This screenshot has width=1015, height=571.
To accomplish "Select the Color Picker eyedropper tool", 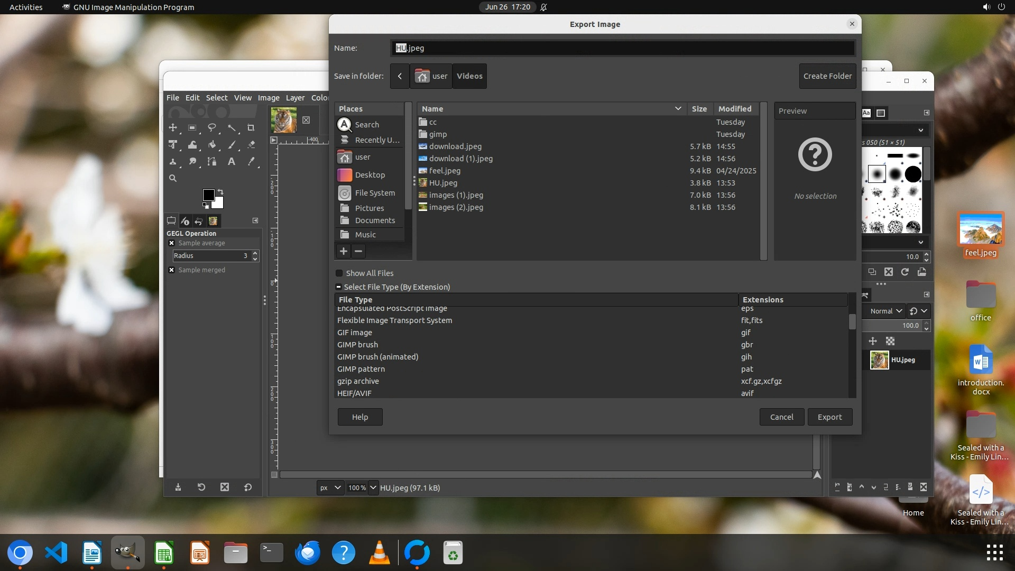I will (x=251, y=162).
